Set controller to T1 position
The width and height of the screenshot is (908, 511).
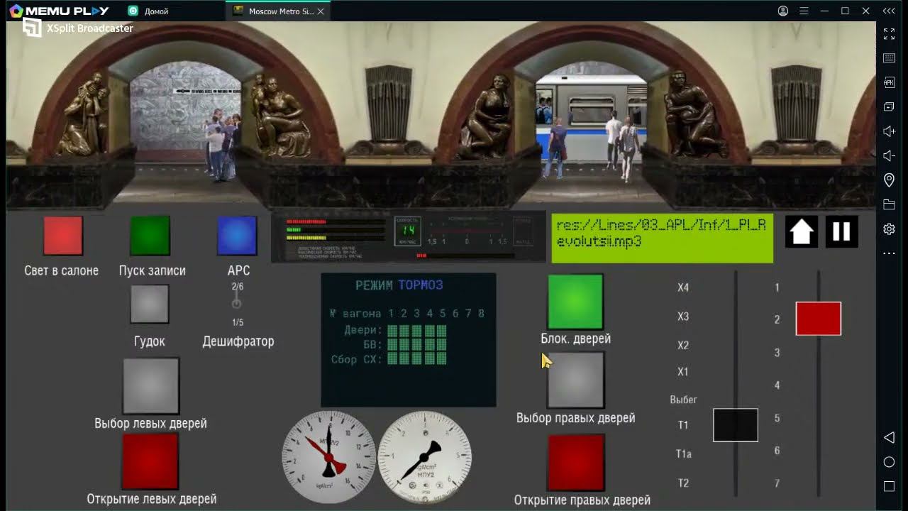point(683,425)
